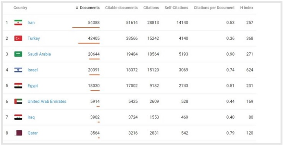Click the Saudi Arabia flag icon
Screen dimensions: 284x145
(18, 54)
